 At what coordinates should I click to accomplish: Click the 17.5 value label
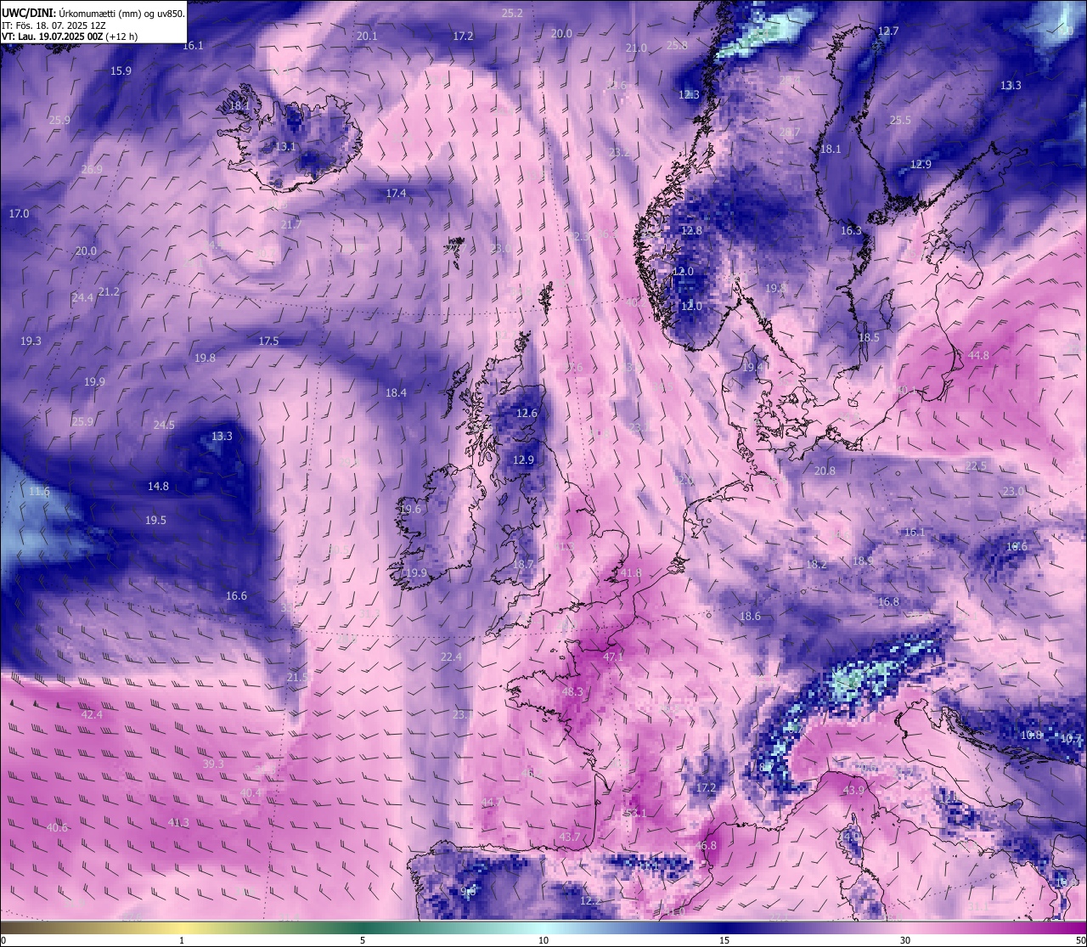[x=268, y=341]
